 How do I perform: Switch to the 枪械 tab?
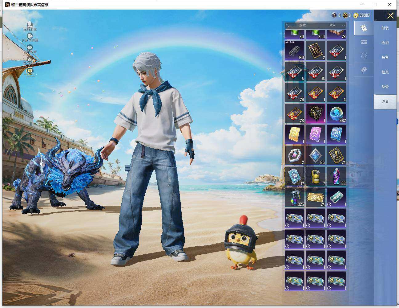pos(385,43)
